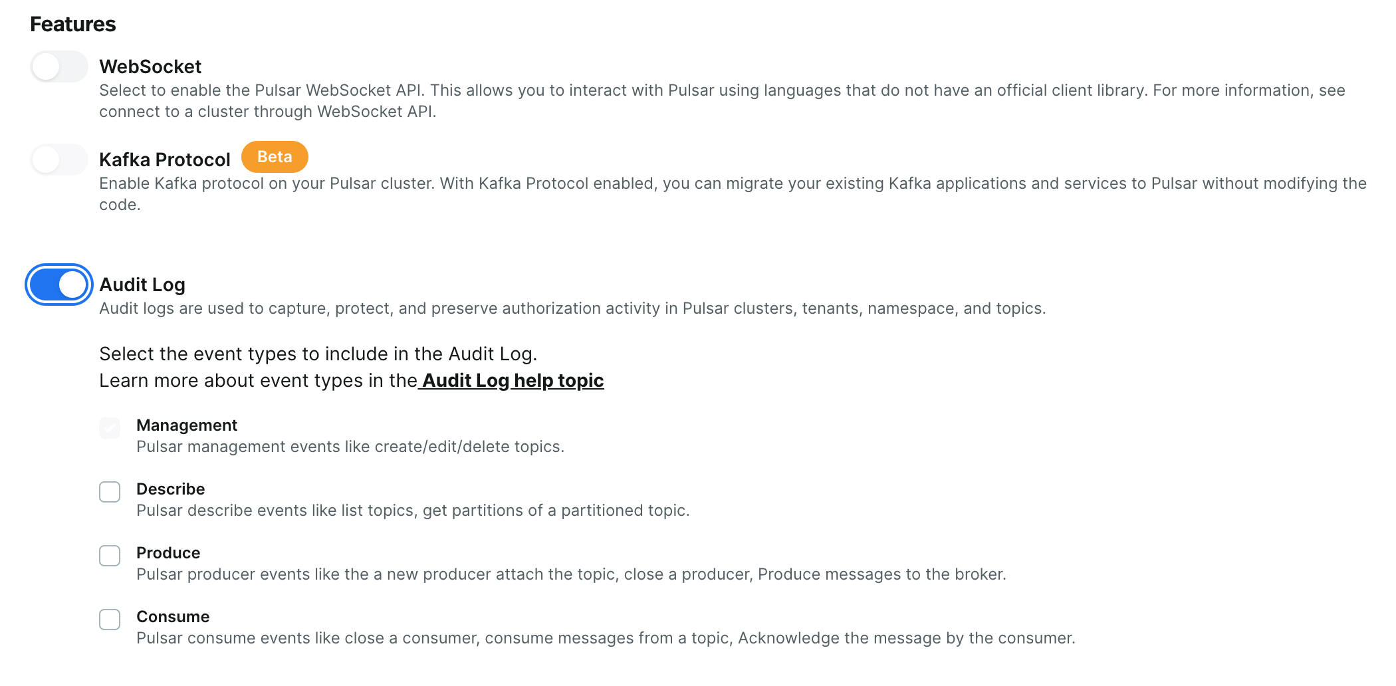Click the Audit Log description text
Screen dimensions: 1396x686
pos(572,308)
